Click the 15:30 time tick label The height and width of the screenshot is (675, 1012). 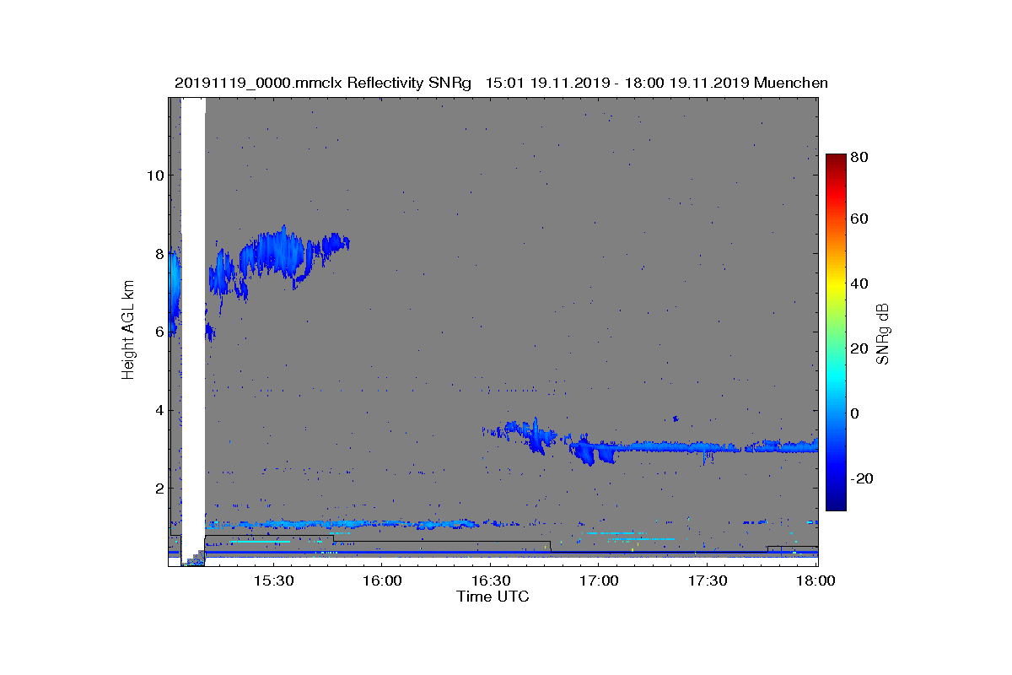click(x=275, y=580)
